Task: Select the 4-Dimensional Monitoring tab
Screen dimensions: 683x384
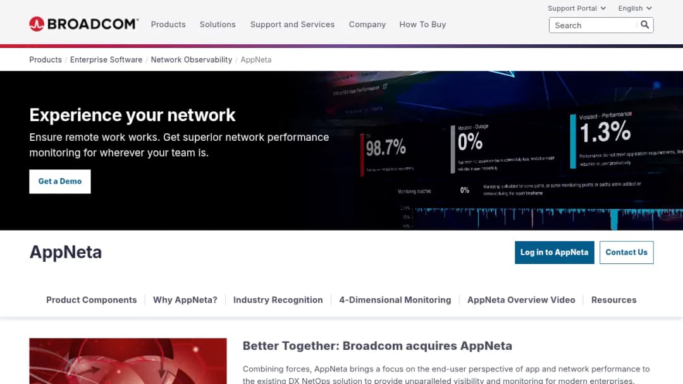Action: 395,299
